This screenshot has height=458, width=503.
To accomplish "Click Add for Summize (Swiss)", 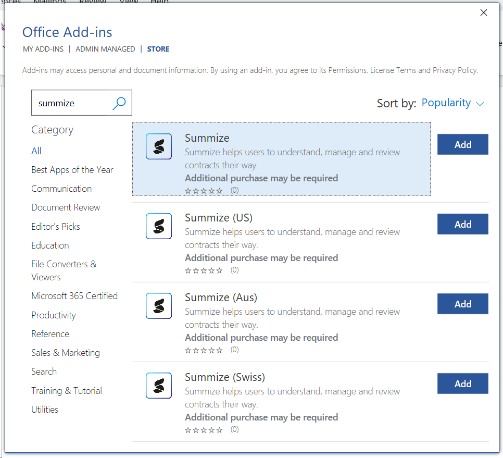I will coord(462,383).
